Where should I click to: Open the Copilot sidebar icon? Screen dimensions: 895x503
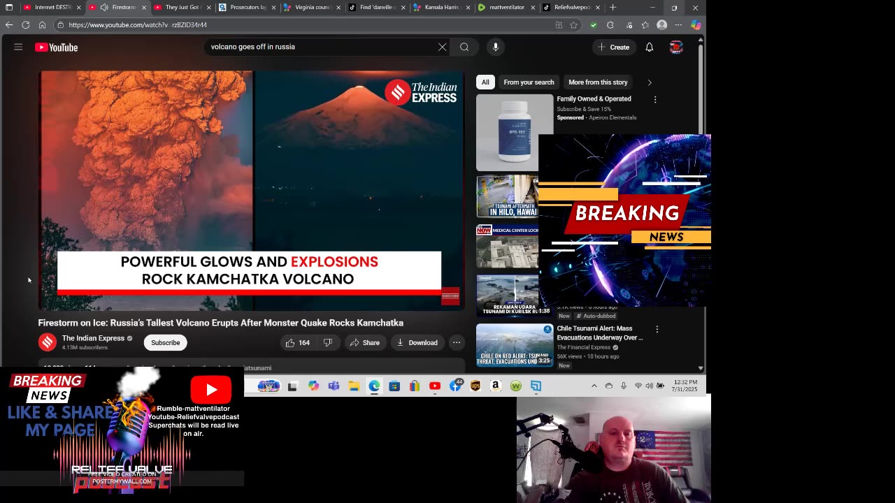[695, 25]
